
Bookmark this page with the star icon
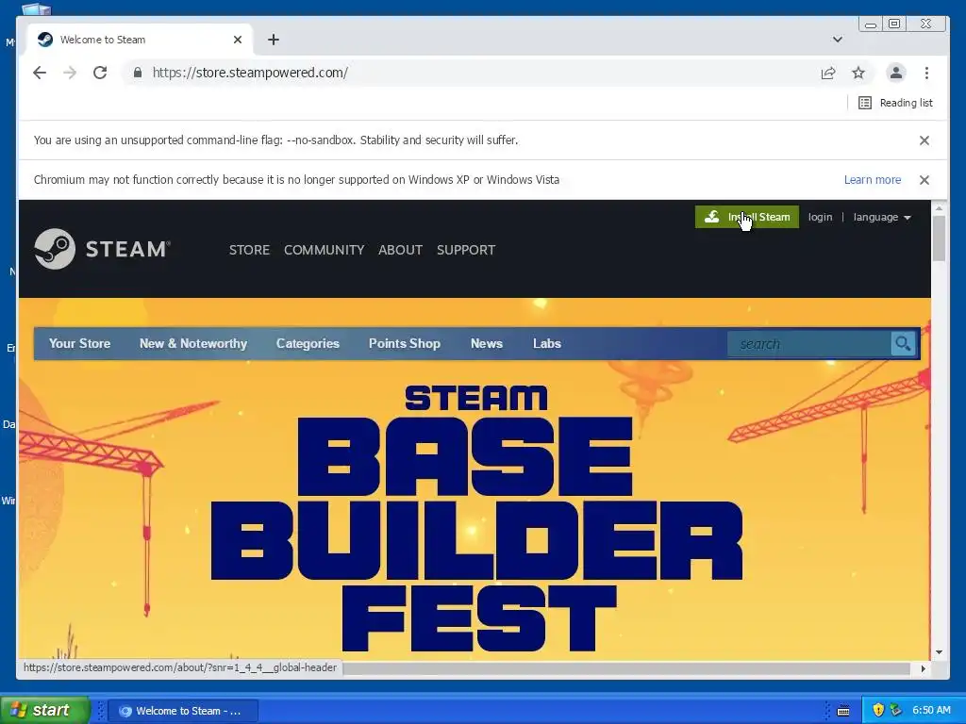858,74
